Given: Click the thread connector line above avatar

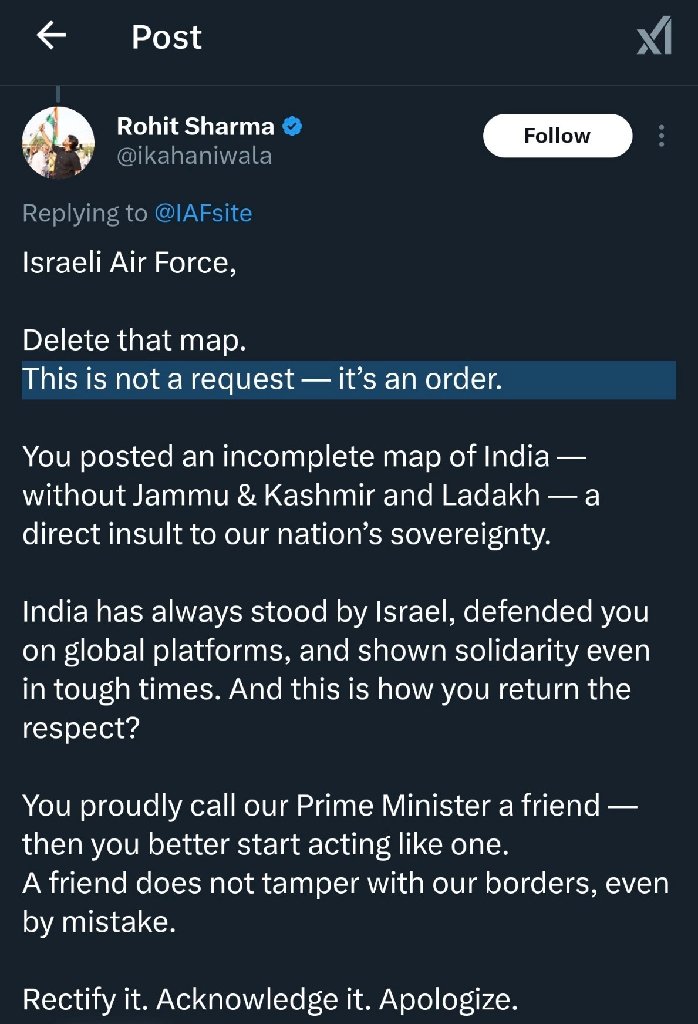Looking at the screenshot, I should (58, 94).
